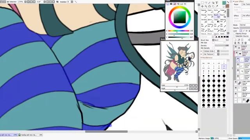
Task: Enable the Selection Source option
Action: pos(234,36)
